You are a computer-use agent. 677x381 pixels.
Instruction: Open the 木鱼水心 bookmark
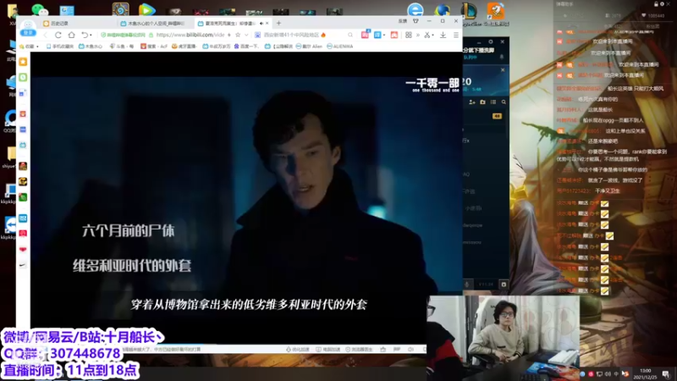coord(91,47)
